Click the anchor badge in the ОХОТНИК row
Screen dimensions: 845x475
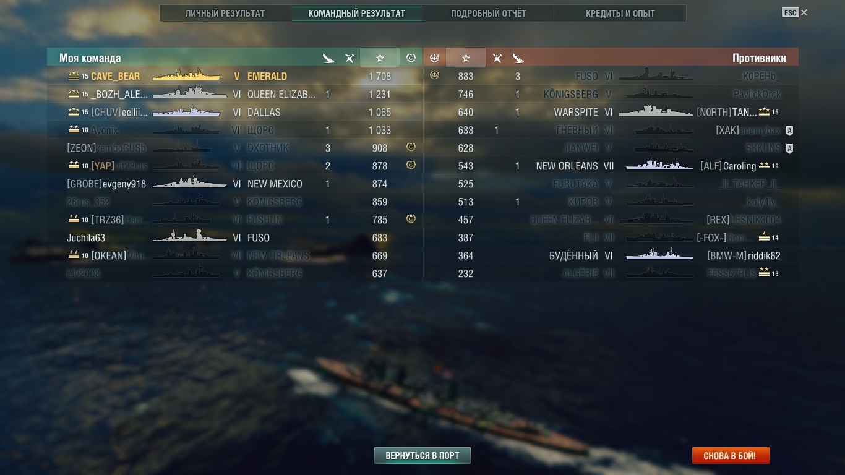(x=411, y=147)
